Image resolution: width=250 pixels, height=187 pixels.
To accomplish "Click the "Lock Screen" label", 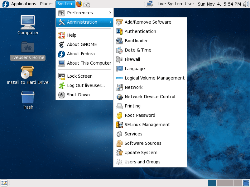I will click(x=80, y=76).
